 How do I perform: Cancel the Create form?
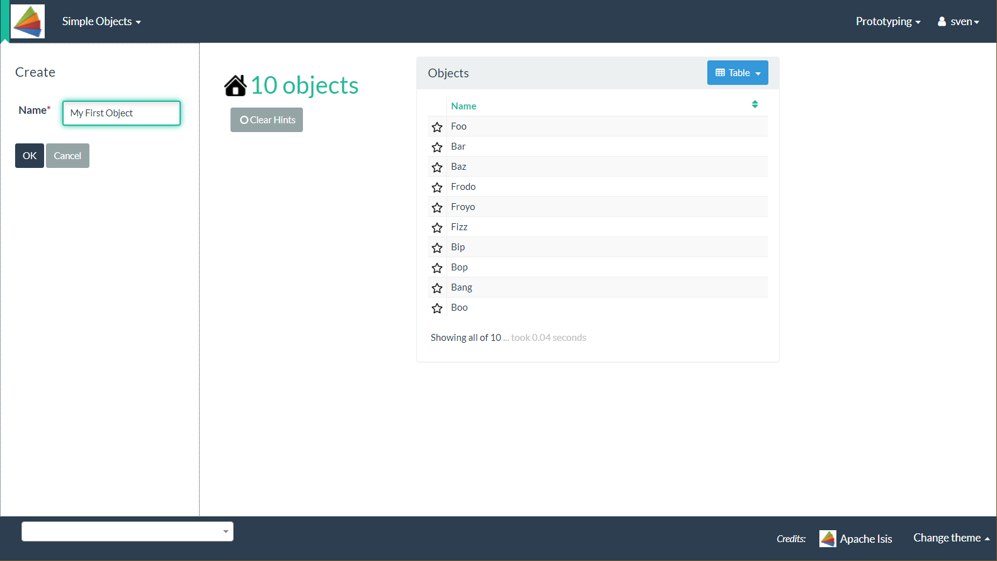click(x=67, y=156)
